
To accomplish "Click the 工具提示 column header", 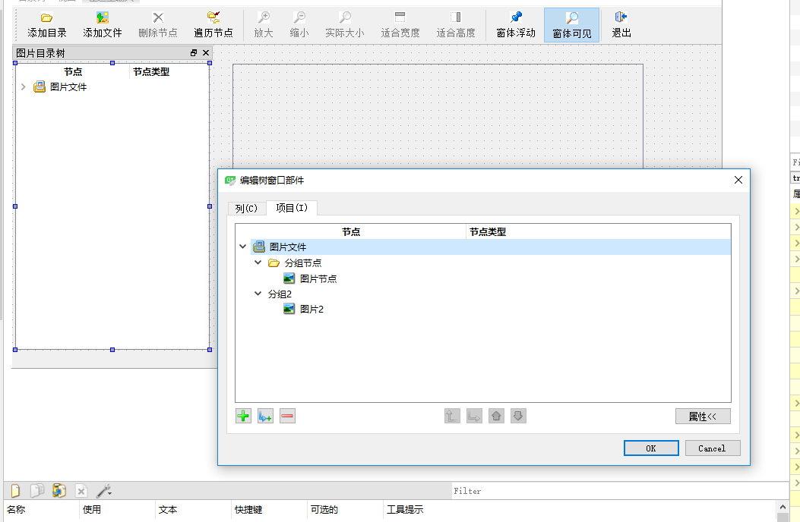I will pyautogui.click(x=405, y=509).
